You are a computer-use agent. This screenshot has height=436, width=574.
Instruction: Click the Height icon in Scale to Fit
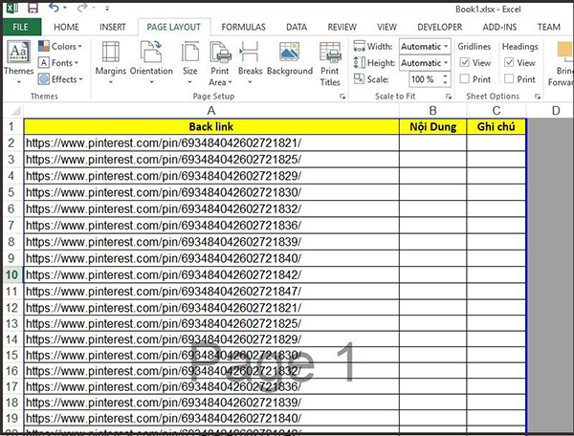(x=359, y=62)
